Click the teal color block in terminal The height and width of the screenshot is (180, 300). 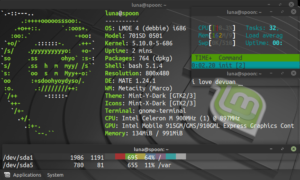171,156
